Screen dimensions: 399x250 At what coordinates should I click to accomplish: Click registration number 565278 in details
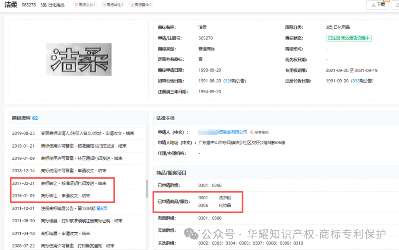[x=206, y=38]
